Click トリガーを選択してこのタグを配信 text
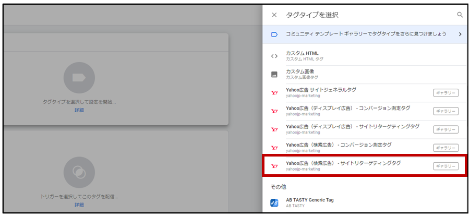Viewport: 470px width, 216px height. 79,197
